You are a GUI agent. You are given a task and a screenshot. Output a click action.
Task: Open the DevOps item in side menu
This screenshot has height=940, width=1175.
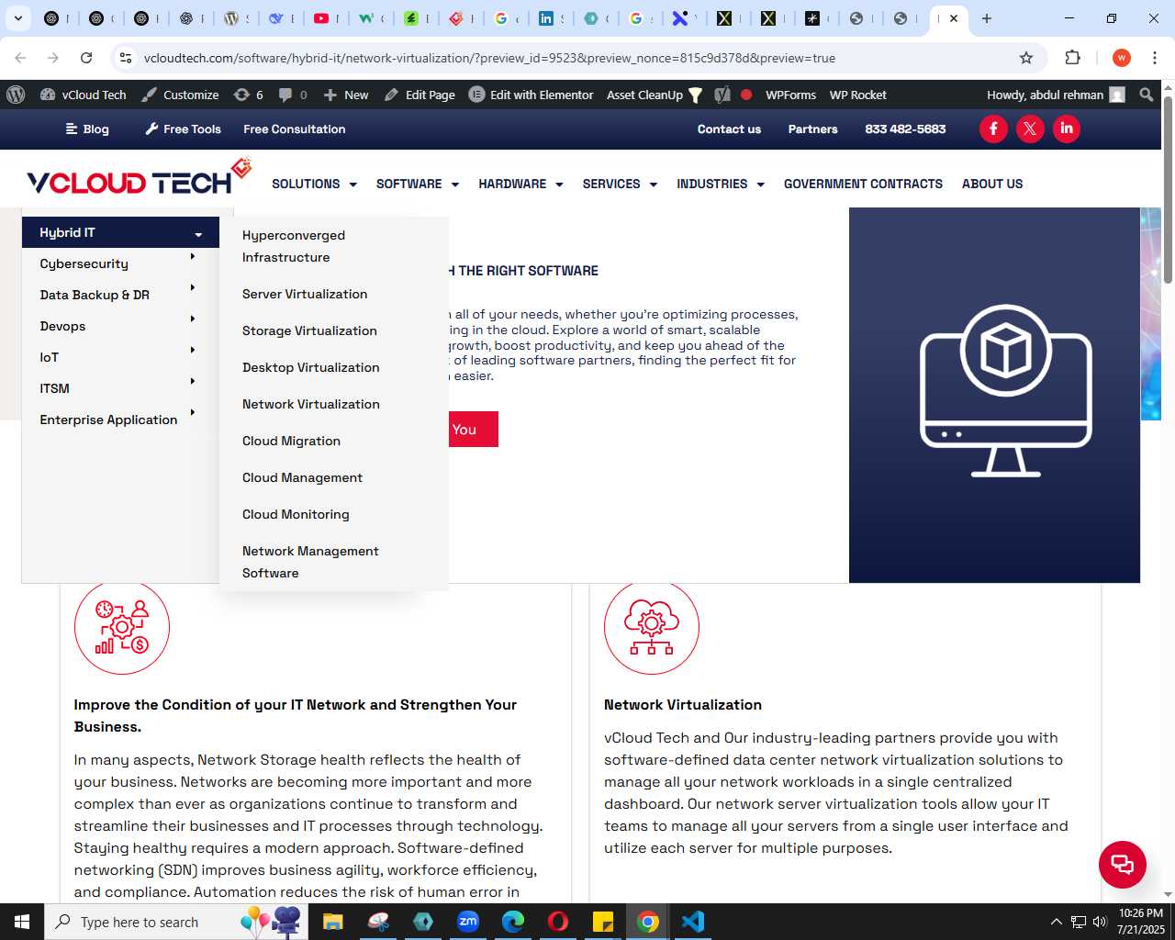(62, 326)
